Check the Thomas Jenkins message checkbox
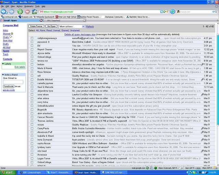Screen dimensions: 219x175 (32, 121)
